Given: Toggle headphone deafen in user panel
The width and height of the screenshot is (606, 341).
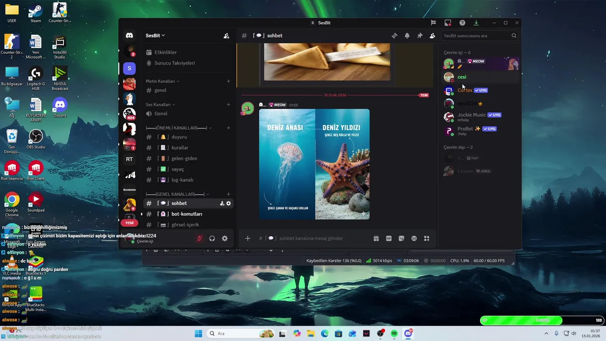Looking at the screenshot, I should click(x=212, y=239).
